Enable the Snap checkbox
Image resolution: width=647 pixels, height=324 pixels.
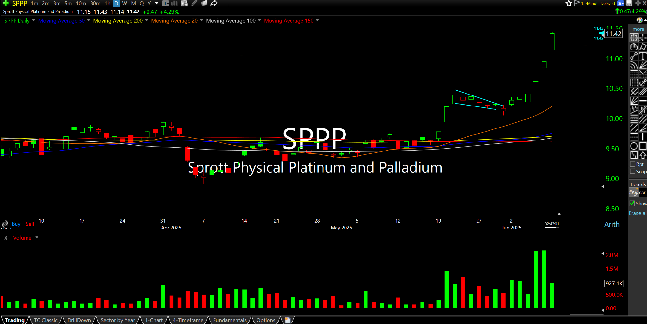click(632, 171)
